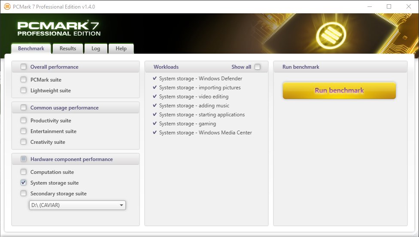Enable the Entertainment suite checkbox
The height and width of the screenshot is (237, 419).
pyautogui.click(x=24, y=131)
